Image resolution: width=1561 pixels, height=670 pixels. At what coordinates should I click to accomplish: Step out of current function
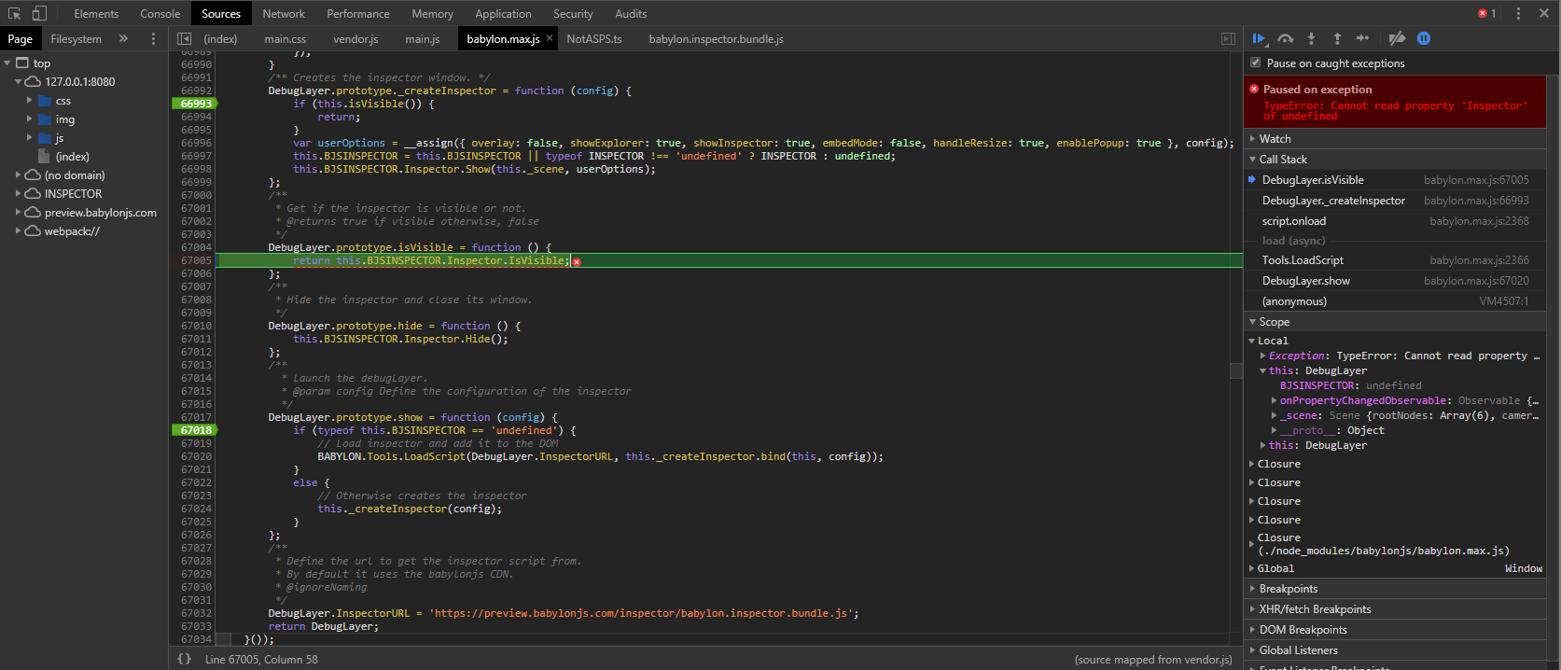tap(1337, 38)
